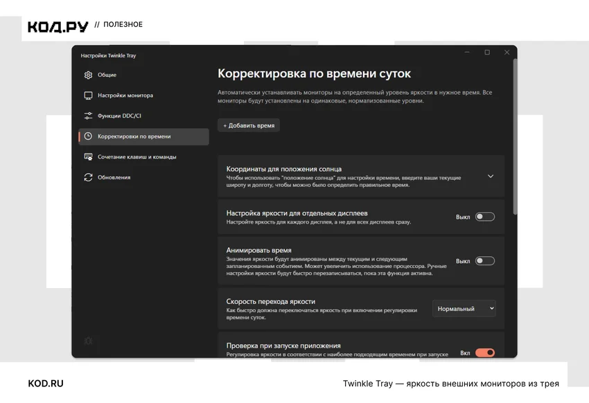The image size is (589, 403).
Task: Select Корректировки по времени in sidebar
Action: [x=143, y=136]
